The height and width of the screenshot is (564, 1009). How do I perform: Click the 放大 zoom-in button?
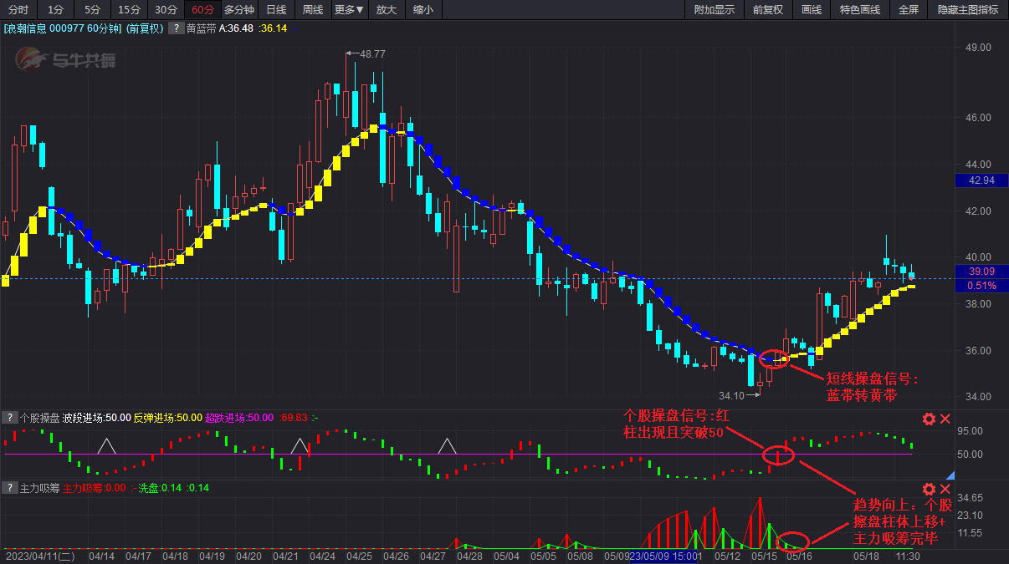click(386, 10)
